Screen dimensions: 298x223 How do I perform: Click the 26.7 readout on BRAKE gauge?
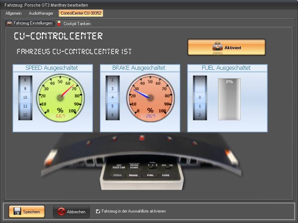[x=150, y=116]
